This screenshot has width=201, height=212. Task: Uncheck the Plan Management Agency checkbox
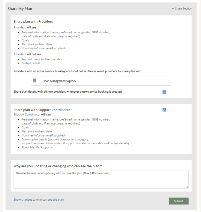tap(34, 81)
